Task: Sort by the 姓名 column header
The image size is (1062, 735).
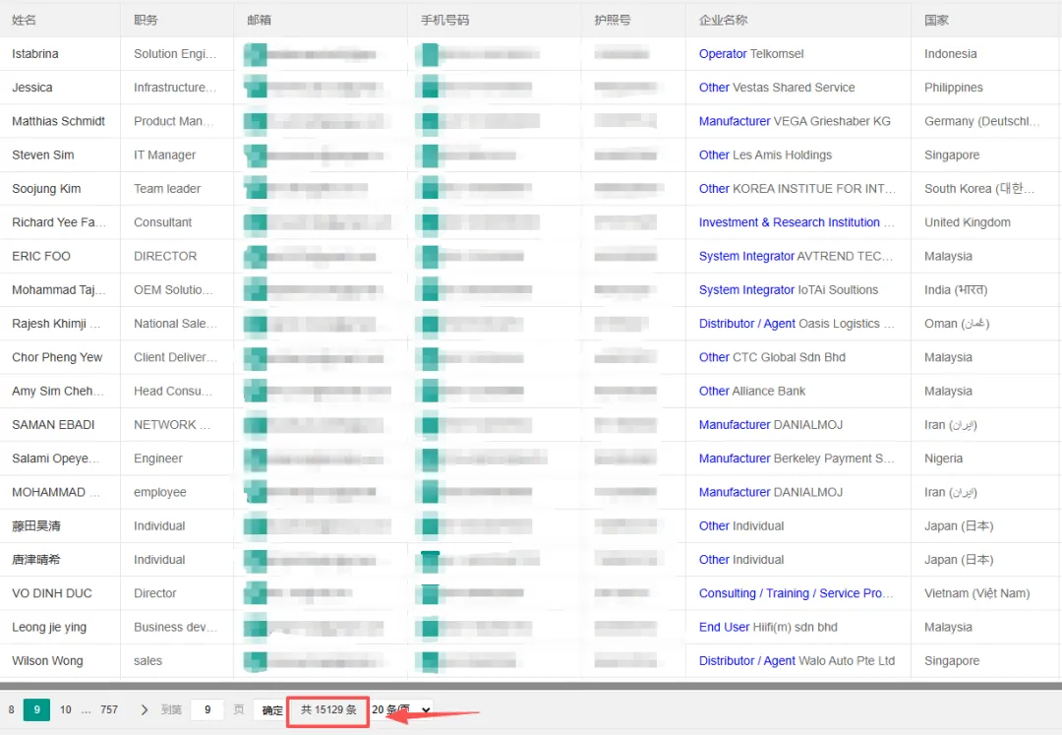Action: tap(24, 20)
